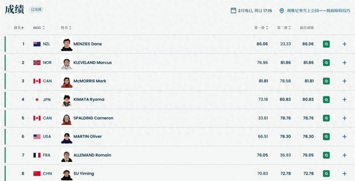Click the green Q badge for SU Yiming
Screen dimensions: 355x181
click(326, 174)
